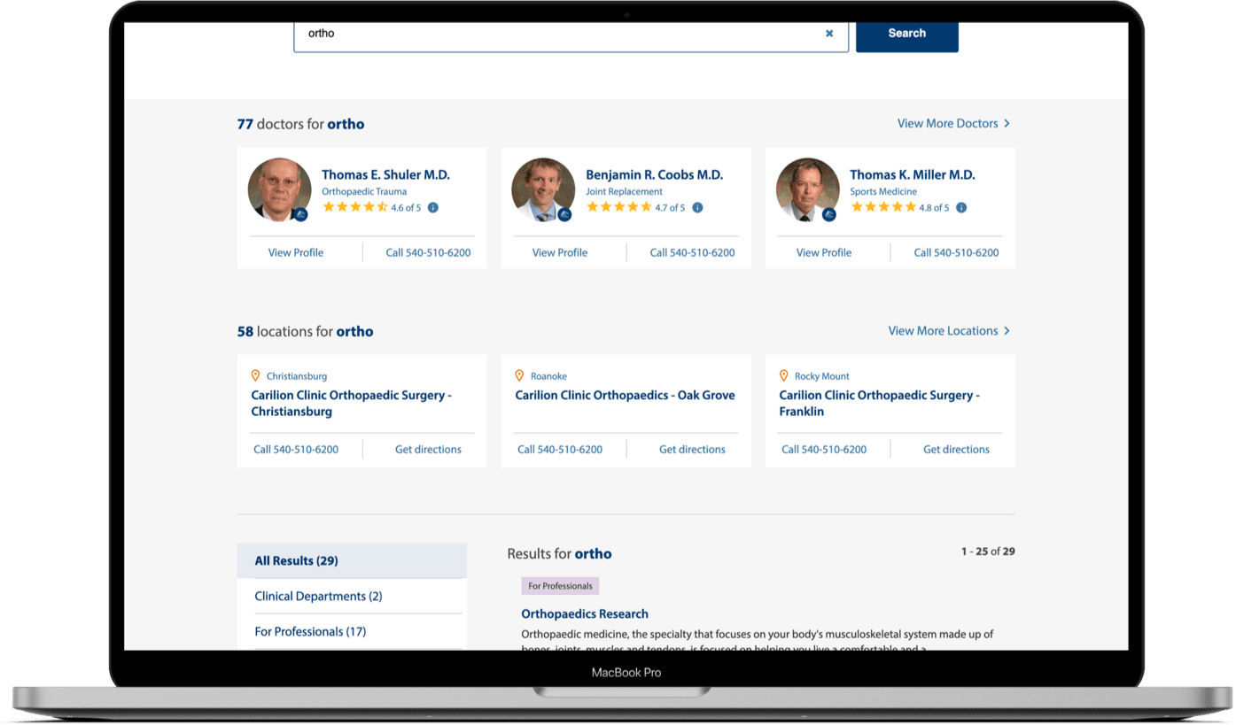Open Thomas K. Miller's profile photo

point(807,189)
